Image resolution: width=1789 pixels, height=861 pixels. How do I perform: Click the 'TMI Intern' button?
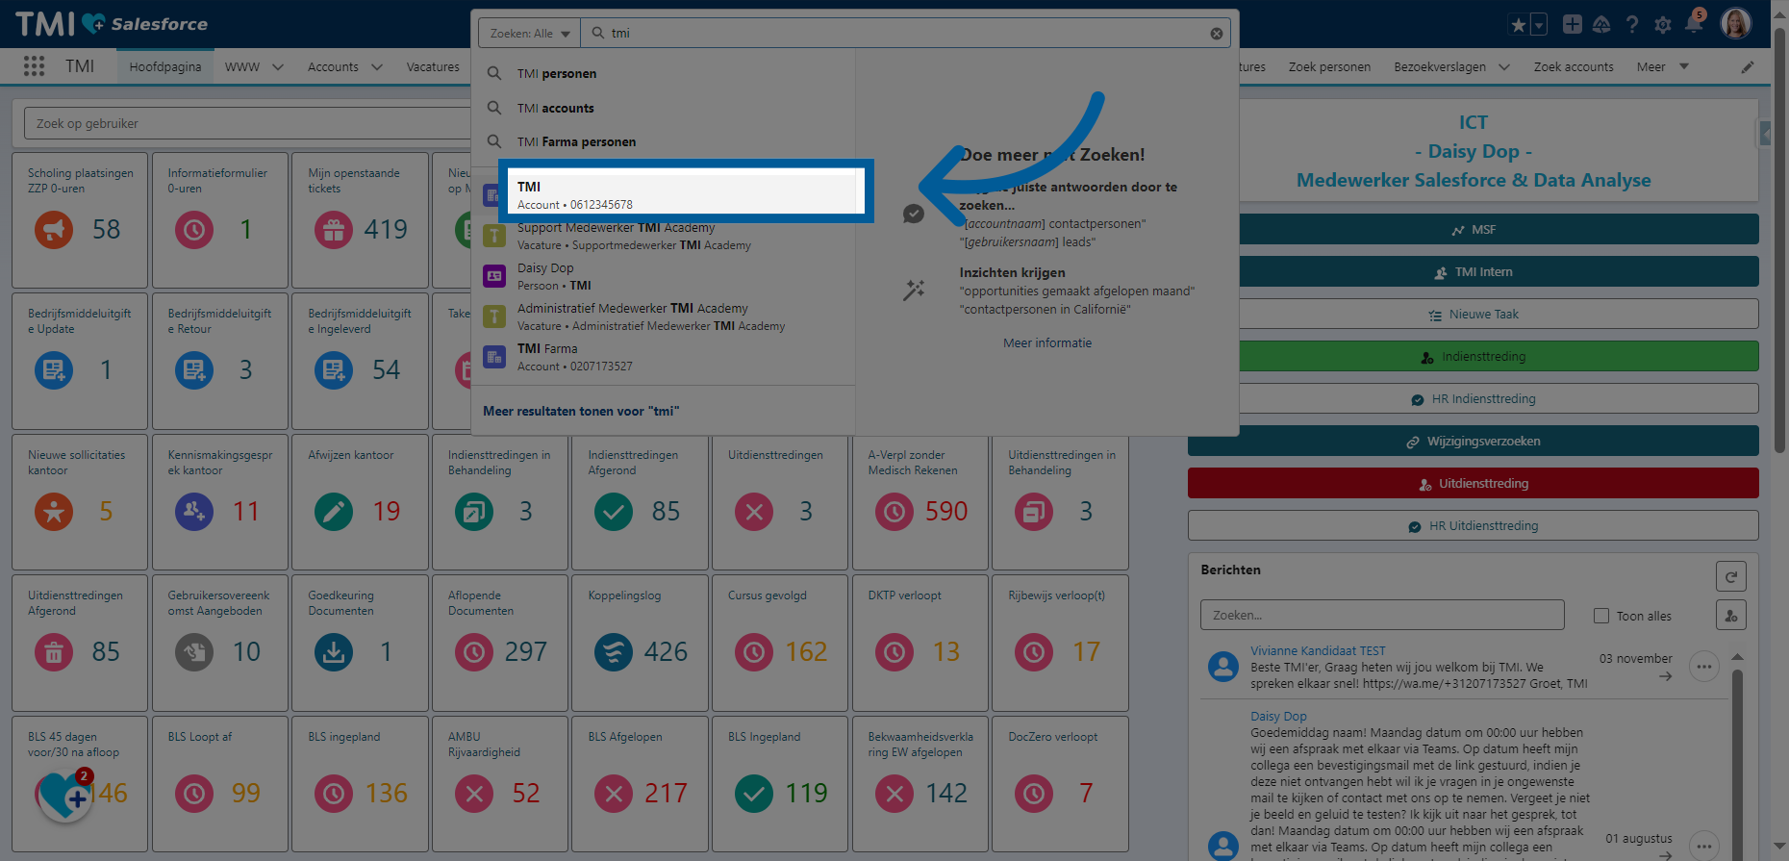(1474, 271)
